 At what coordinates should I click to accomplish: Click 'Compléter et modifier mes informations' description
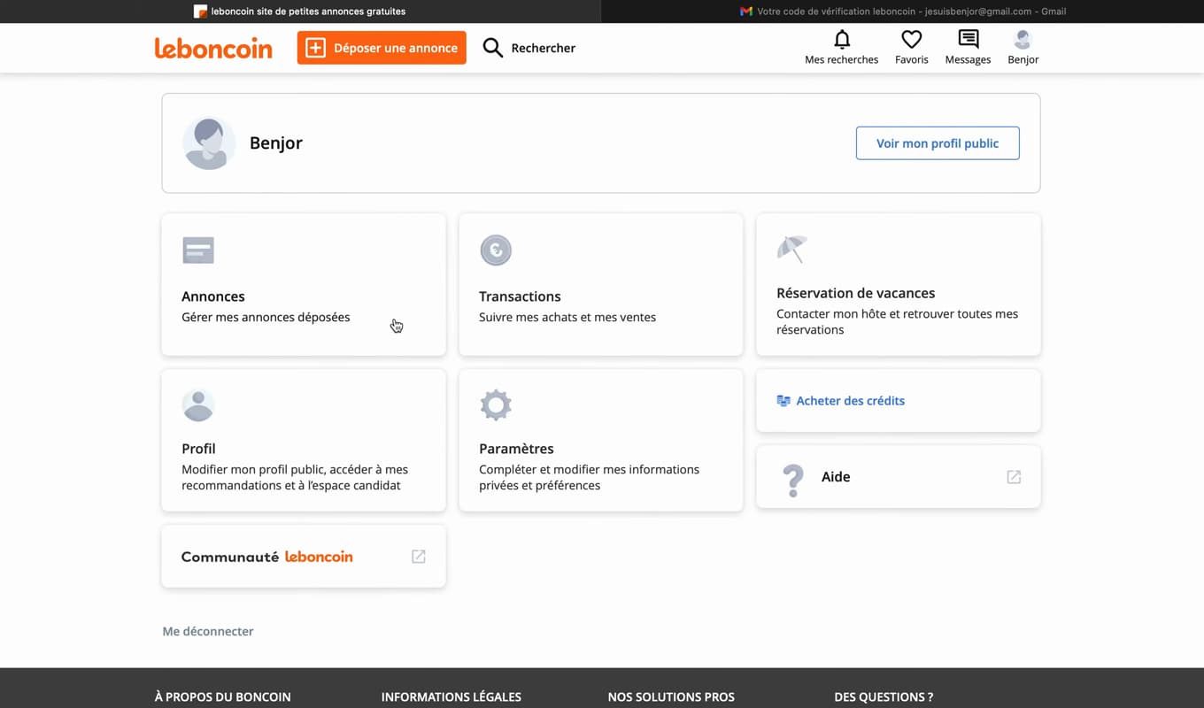point(590,478)
